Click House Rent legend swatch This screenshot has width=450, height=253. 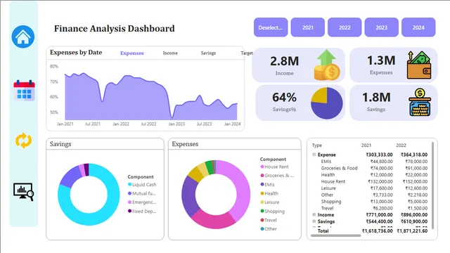(x=262, y=167)
